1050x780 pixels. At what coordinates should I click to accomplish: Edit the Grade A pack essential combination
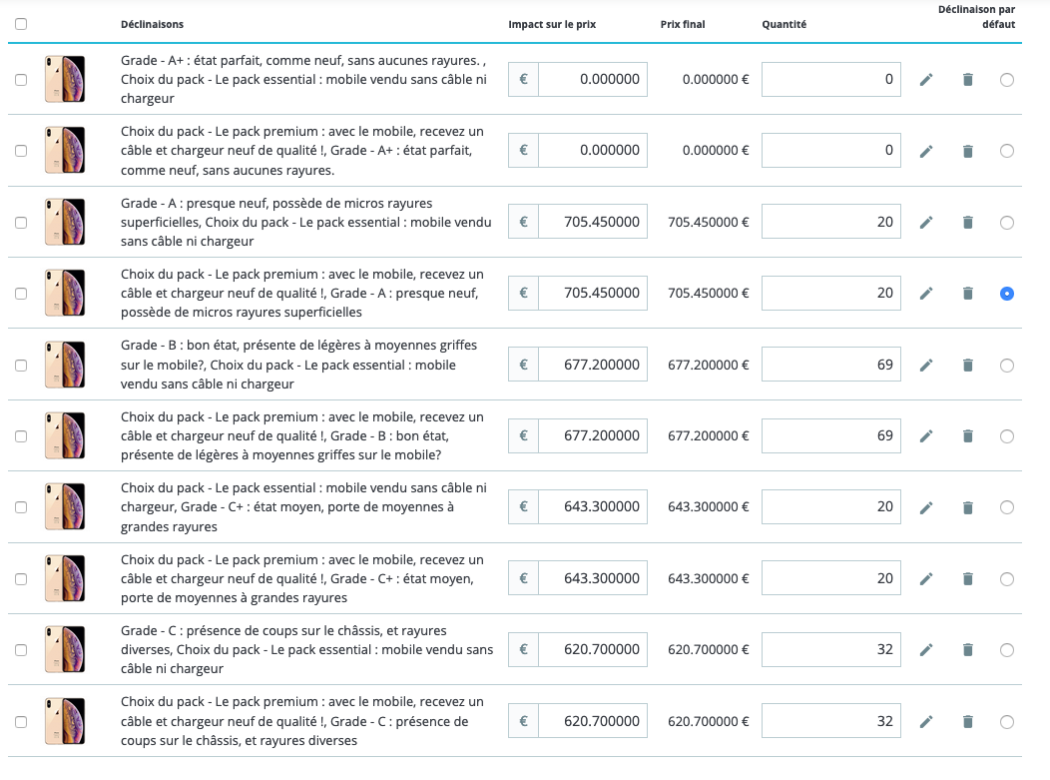click(x=926, y=223)
